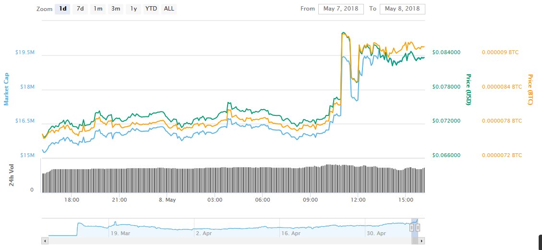
Task: Click the 19. Mar navigator date
Action: coord(120,233)
